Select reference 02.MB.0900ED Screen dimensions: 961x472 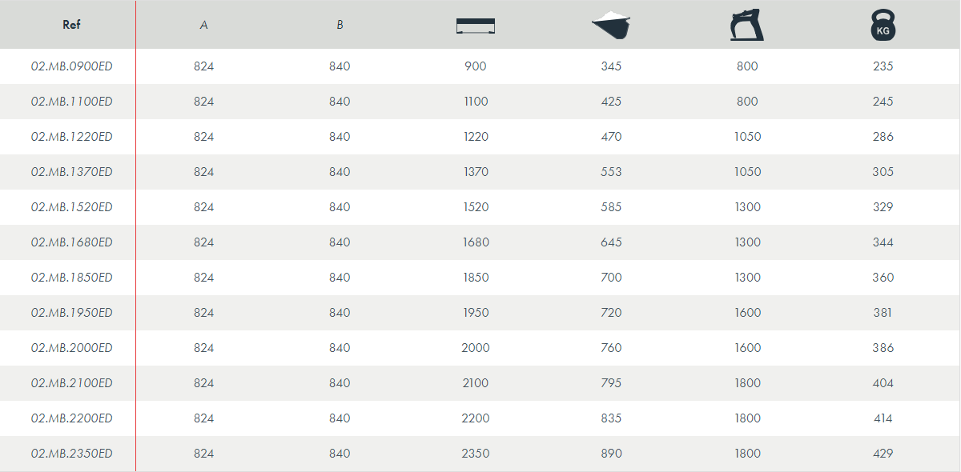tap(71, 66)
